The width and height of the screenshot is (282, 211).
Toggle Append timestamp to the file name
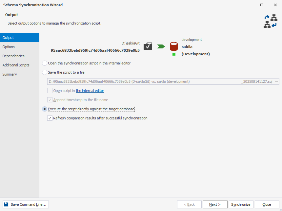pos(50,100)
